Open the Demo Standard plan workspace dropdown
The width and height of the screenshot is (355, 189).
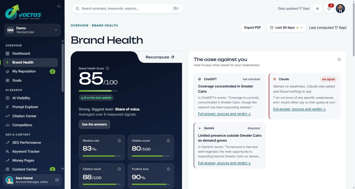pos(32,30)
